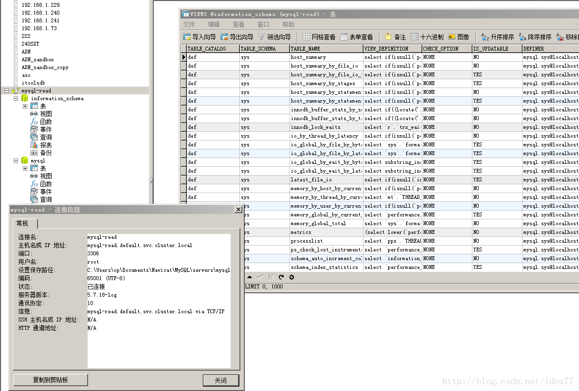Click the DEFINER column header
The image size is (579, 391).
pos(551,49)
